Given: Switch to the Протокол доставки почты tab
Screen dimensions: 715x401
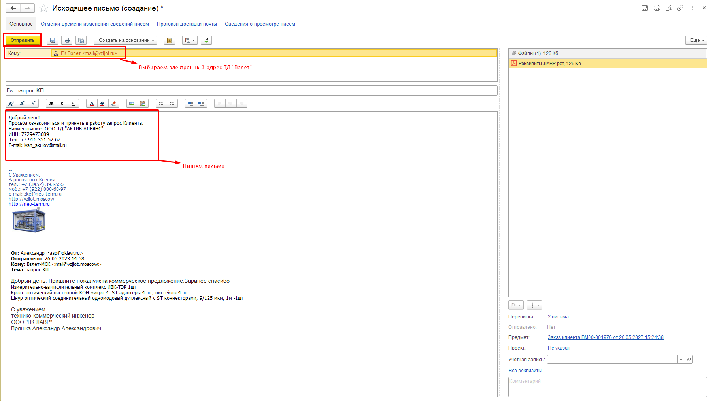Looking at the screenshot, I should (x=187, y=24).
